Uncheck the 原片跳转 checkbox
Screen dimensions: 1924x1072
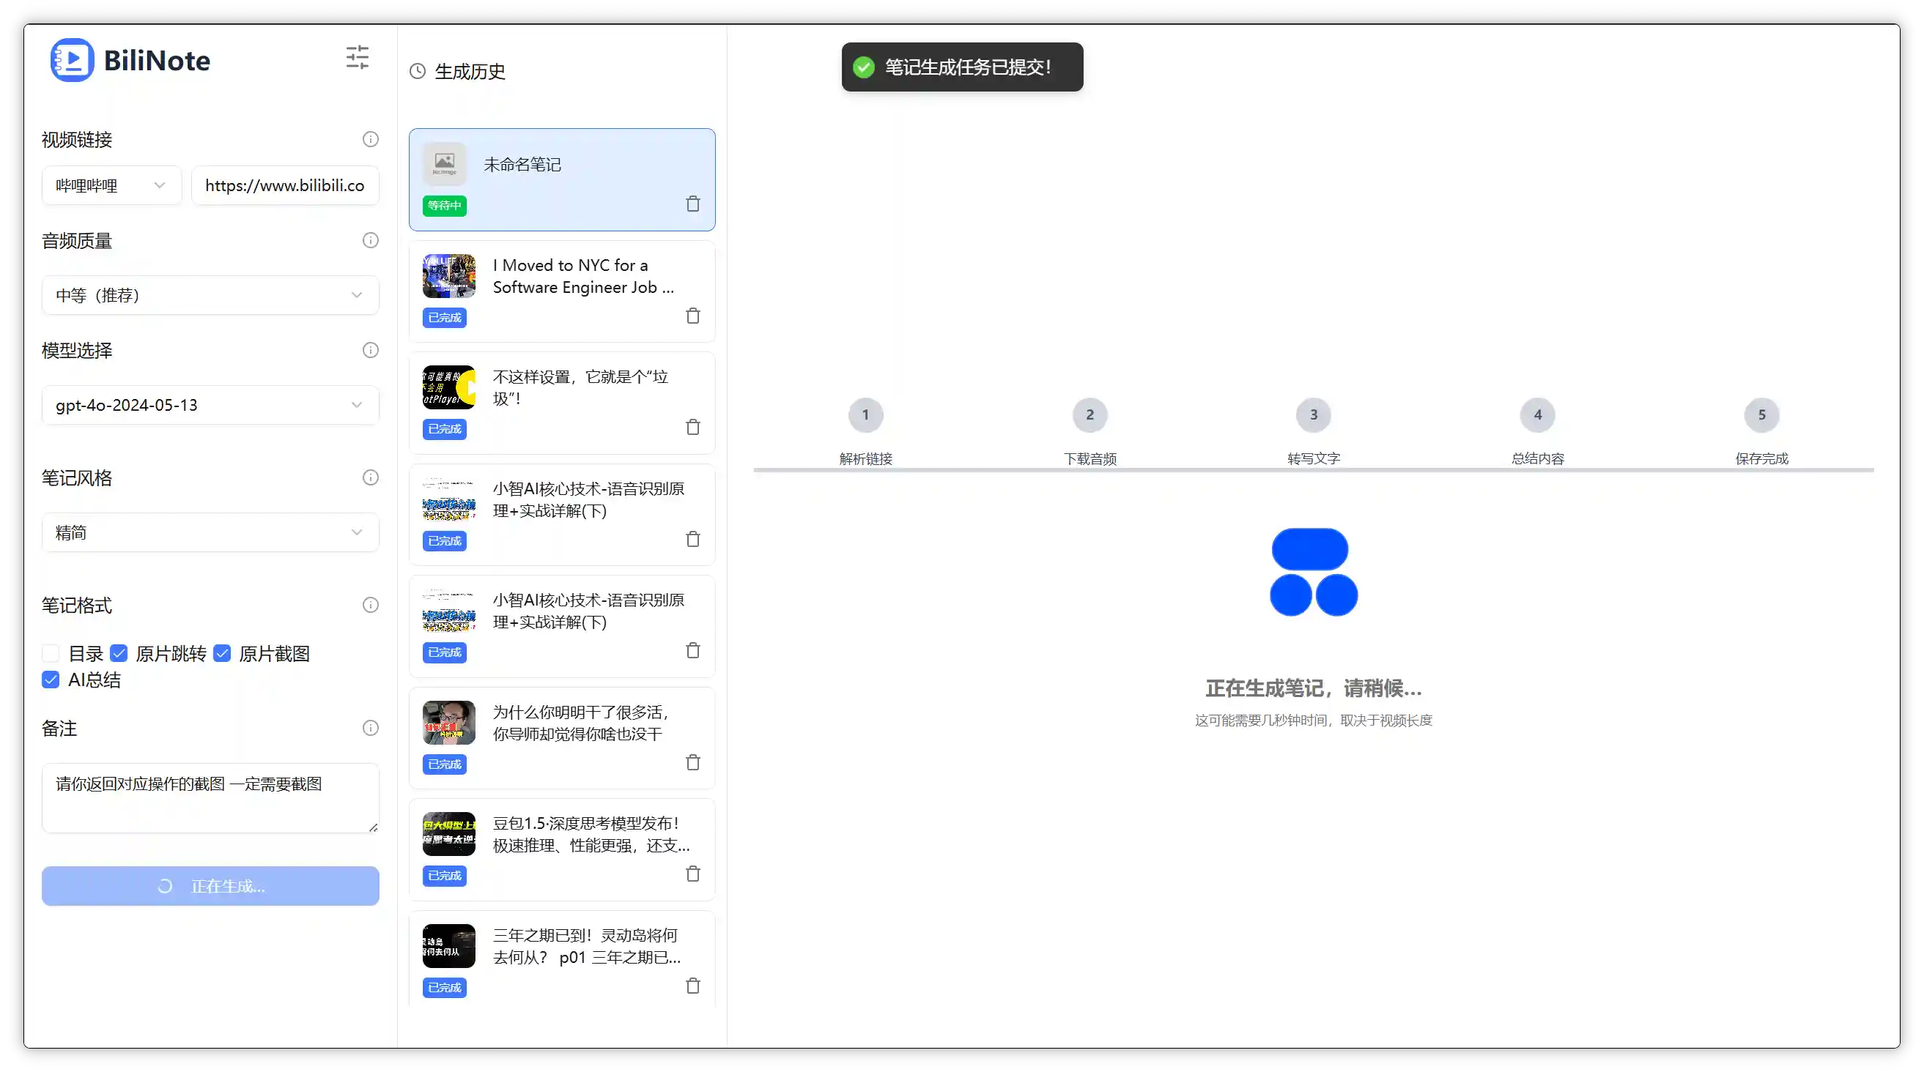point(119,653)
